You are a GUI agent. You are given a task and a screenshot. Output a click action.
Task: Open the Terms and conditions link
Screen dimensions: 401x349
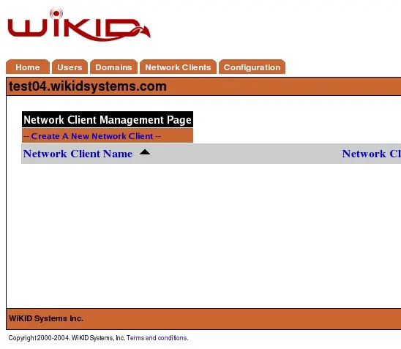[x=157, y=338]
